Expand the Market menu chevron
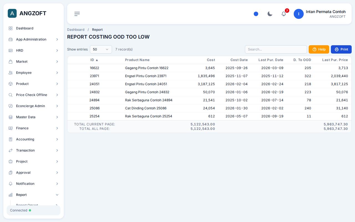Image resolution: width=355 pixels, height=222 pixels. click(x=57, y=62)
